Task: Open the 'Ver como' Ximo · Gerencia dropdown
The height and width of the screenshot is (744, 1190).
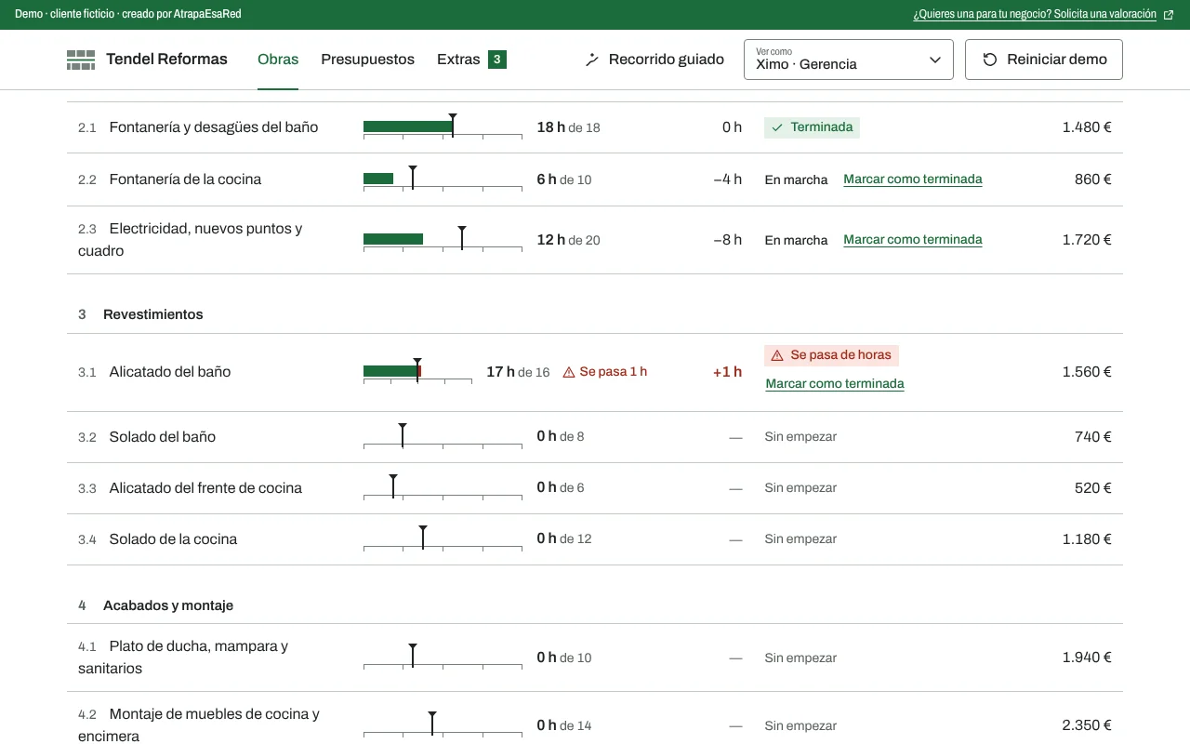Action: (x=849, y=60)
